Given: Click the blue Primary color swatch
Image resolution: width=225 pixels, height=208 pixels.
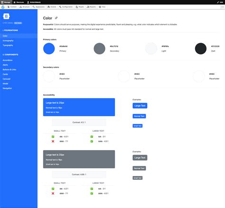Looking at the screenshot, I should pos(49,48).
